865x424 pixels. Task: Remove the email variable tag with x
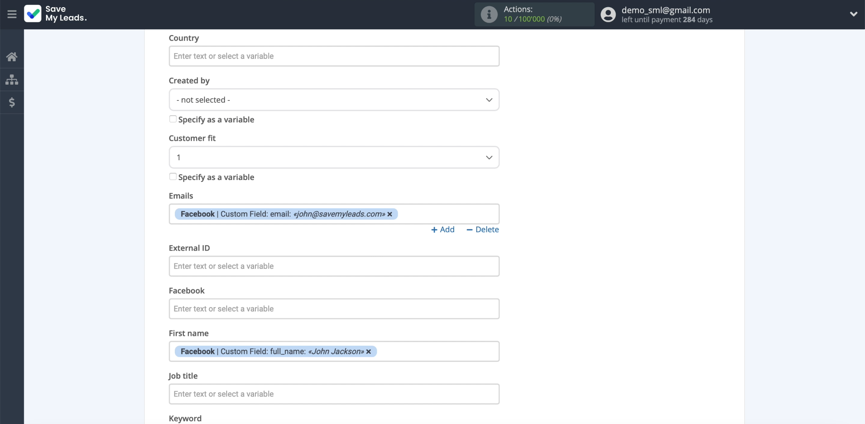click(x=390, y=214)
